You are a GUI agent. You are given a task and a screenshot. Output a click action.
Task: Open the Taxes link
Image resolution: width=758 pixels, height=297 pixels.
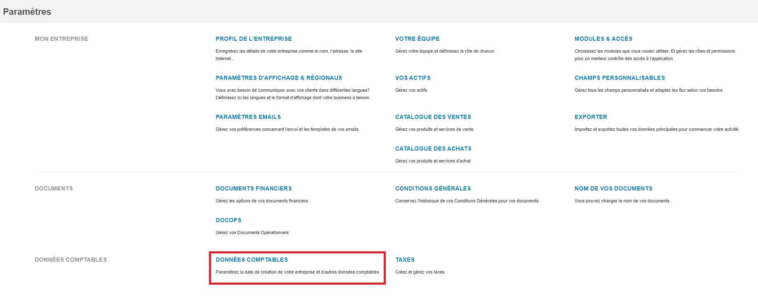pos(405,260)
